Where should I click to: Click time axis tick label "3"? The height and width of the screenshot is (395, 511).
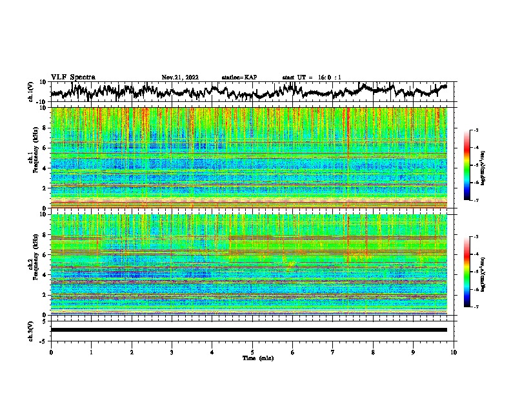(172, 352)
